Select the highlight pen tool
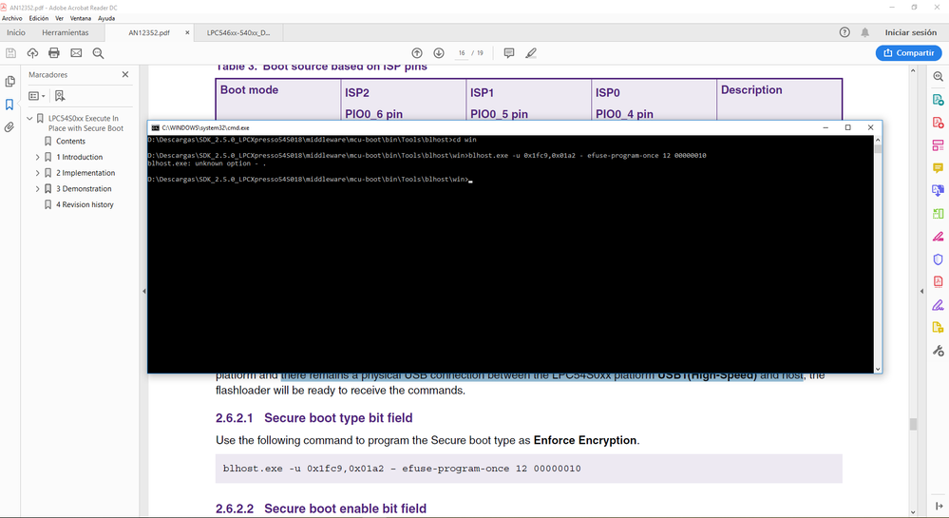949x518 pixels. (x=531, y=53)
